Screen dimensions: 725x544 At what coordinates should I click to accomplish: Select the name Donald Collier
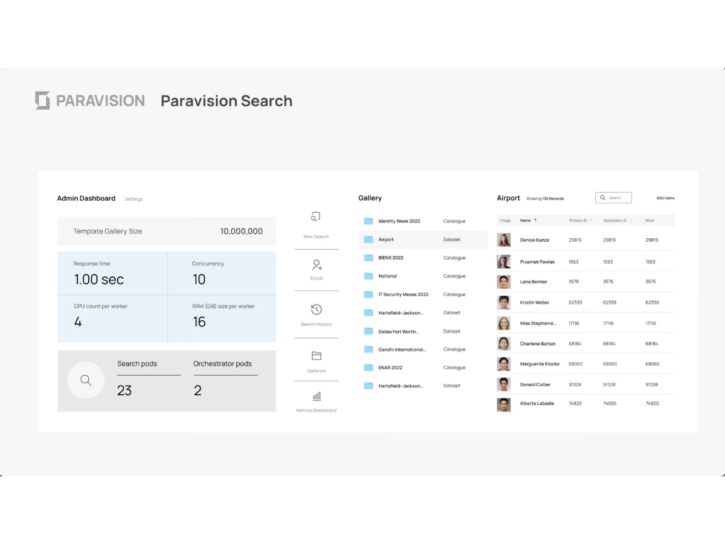coord(535,384)
